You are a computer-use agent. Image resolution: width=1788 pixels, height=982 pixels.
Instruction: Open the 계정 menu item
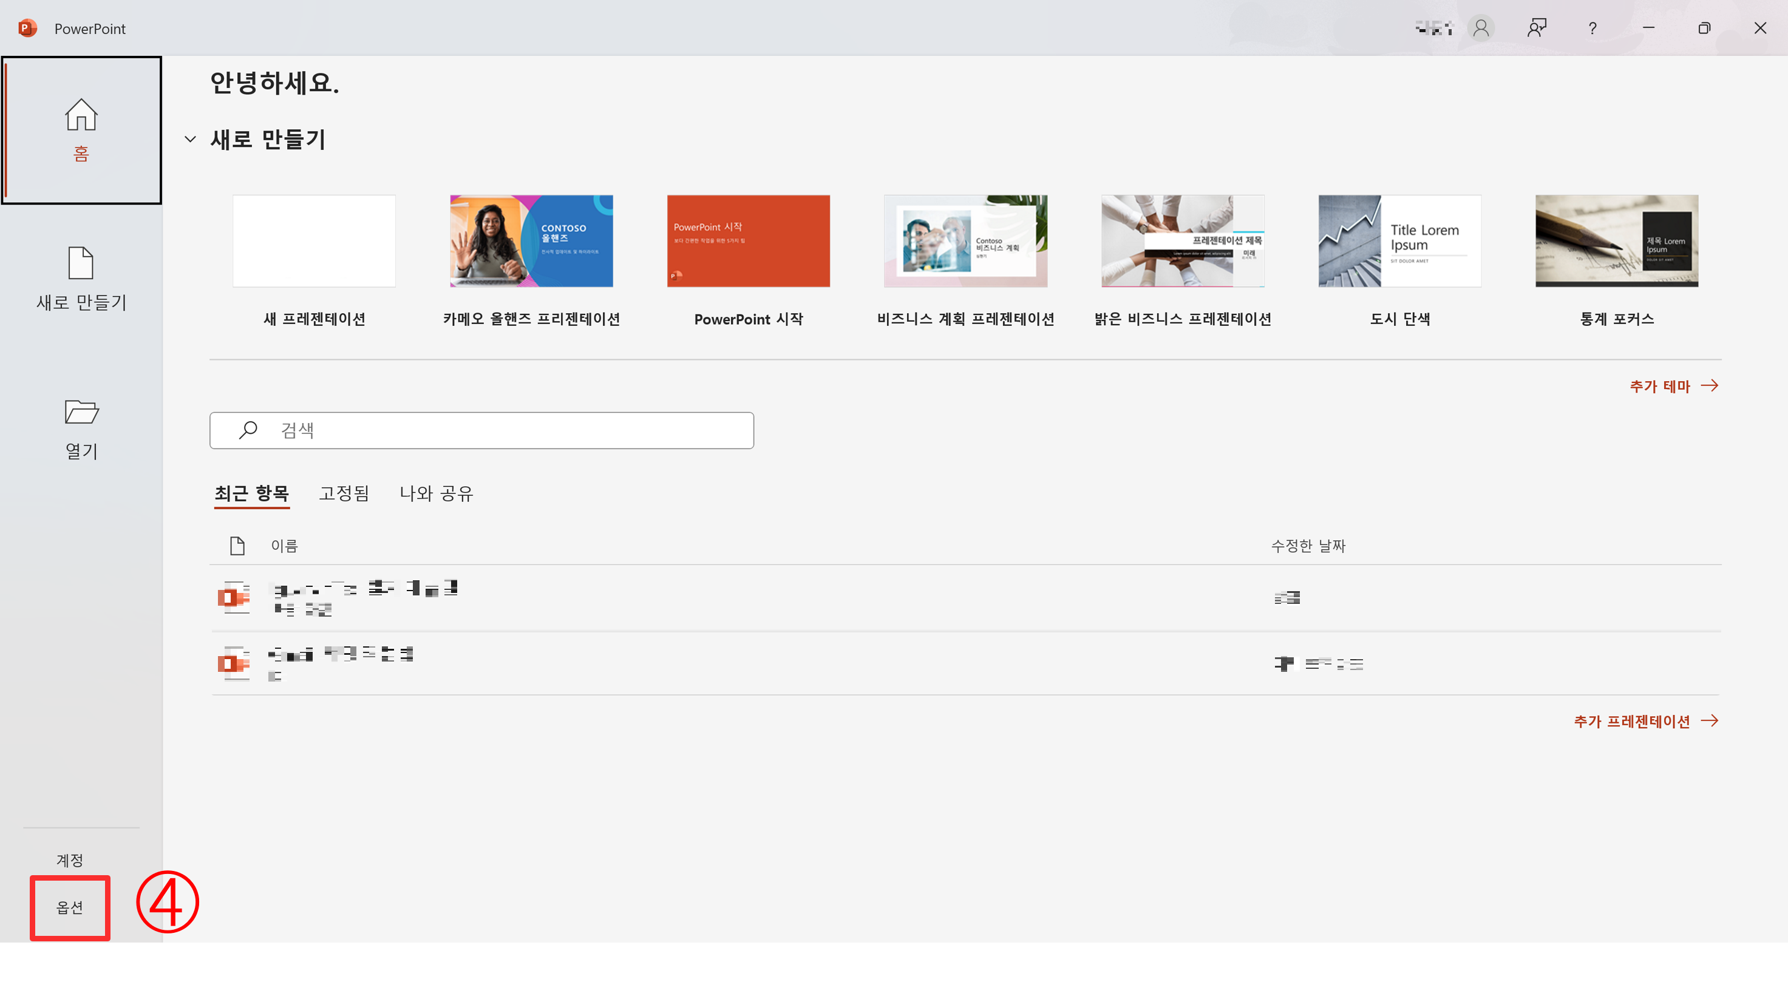69,861
